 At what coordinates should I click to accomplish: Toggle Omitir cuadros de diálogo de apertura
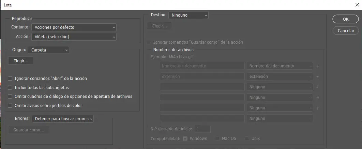point(10,97)
